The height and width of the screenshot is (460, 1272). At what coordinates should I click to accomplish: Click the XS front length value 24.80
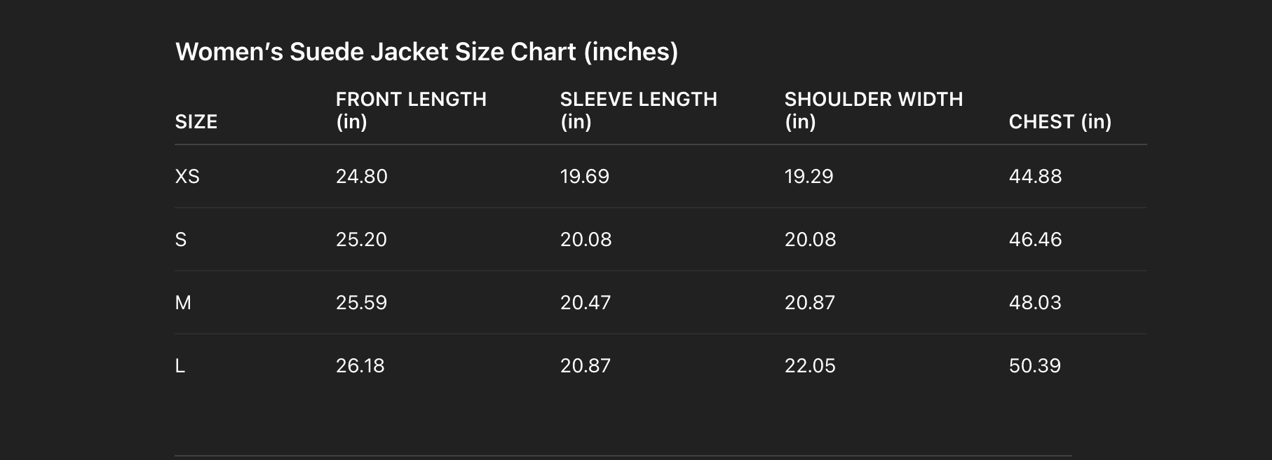361,176
